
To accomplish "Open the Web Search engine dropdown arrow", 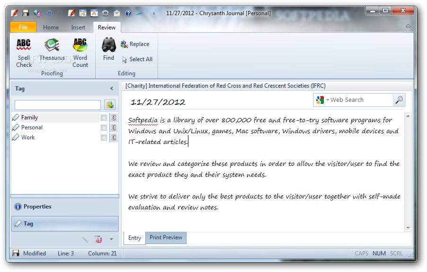I will [328, 100].
